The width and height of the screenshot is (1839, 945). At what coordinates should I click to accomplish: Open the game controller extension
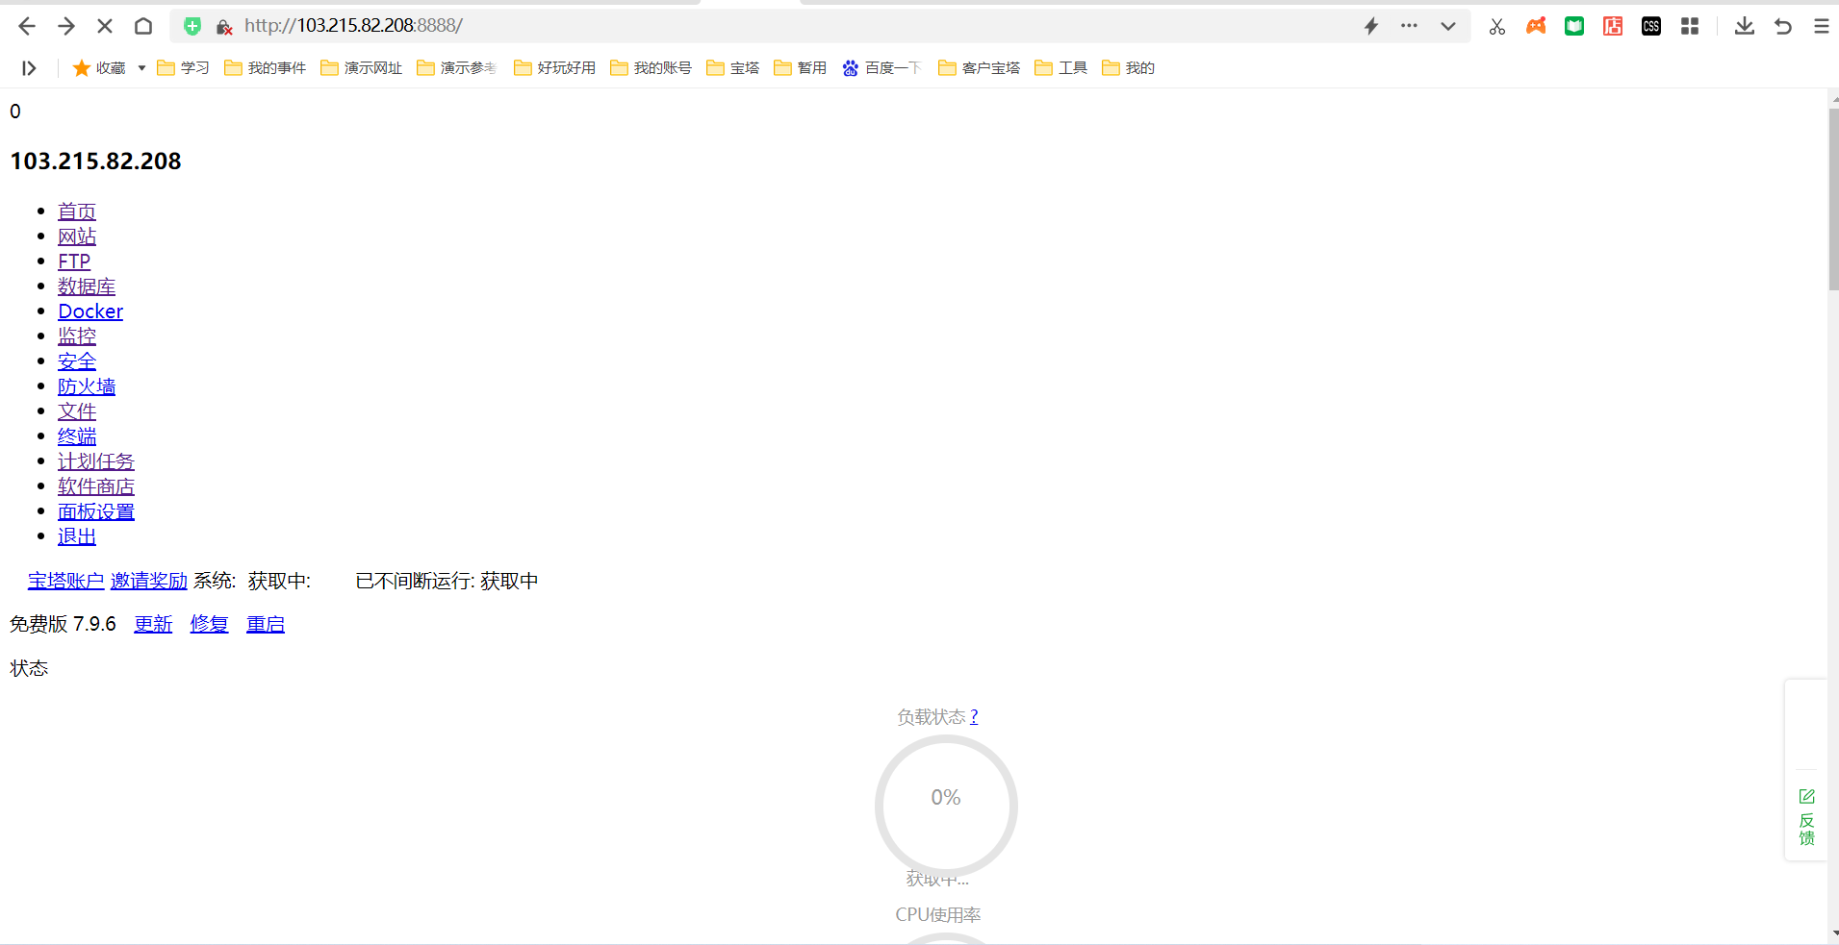tap(1536, 26)
